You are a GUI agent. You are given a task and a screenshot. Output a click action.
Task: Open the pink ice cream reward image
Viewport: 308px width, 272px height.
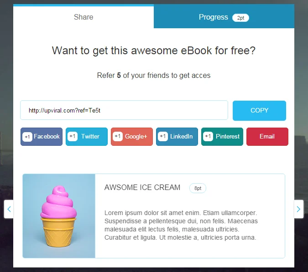(x=59, y=216)
